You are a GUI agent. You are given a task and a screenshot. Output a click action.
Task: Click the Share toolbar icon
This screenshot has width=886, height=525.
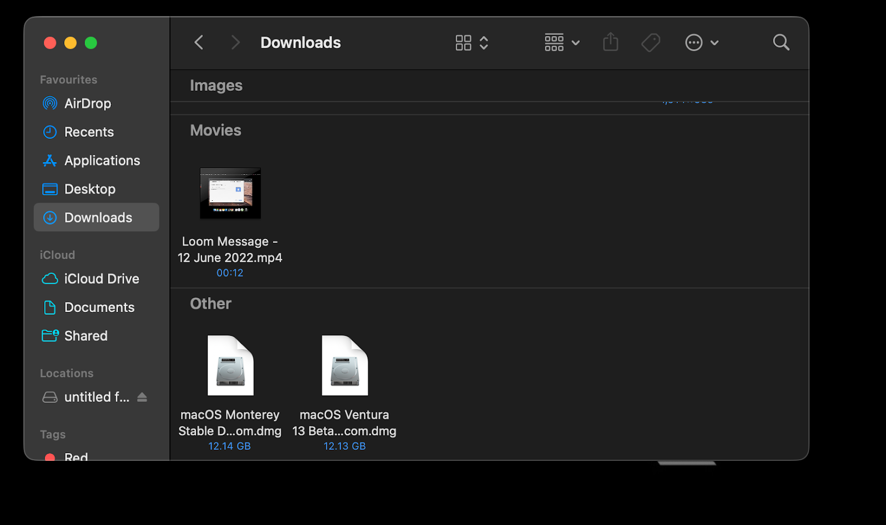(610, 42)
